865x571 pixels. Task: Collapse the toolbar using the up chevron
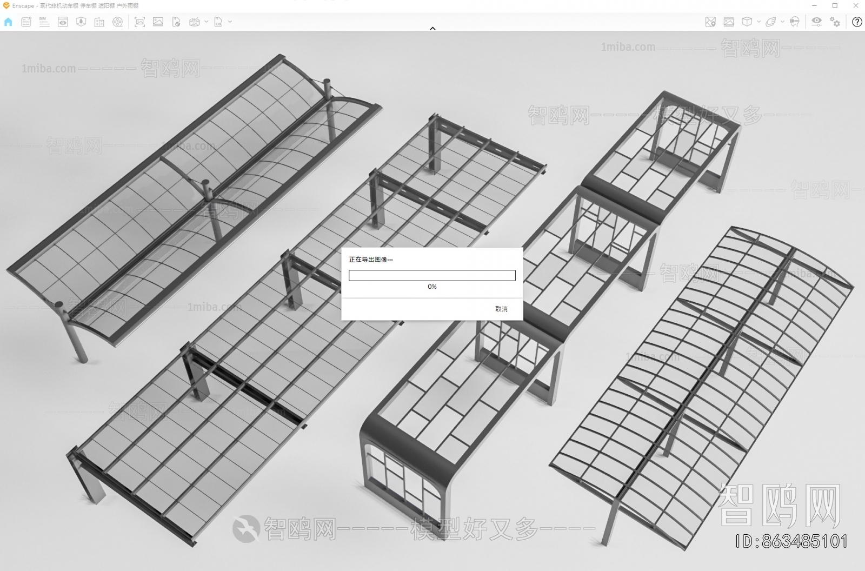(432, 28)
